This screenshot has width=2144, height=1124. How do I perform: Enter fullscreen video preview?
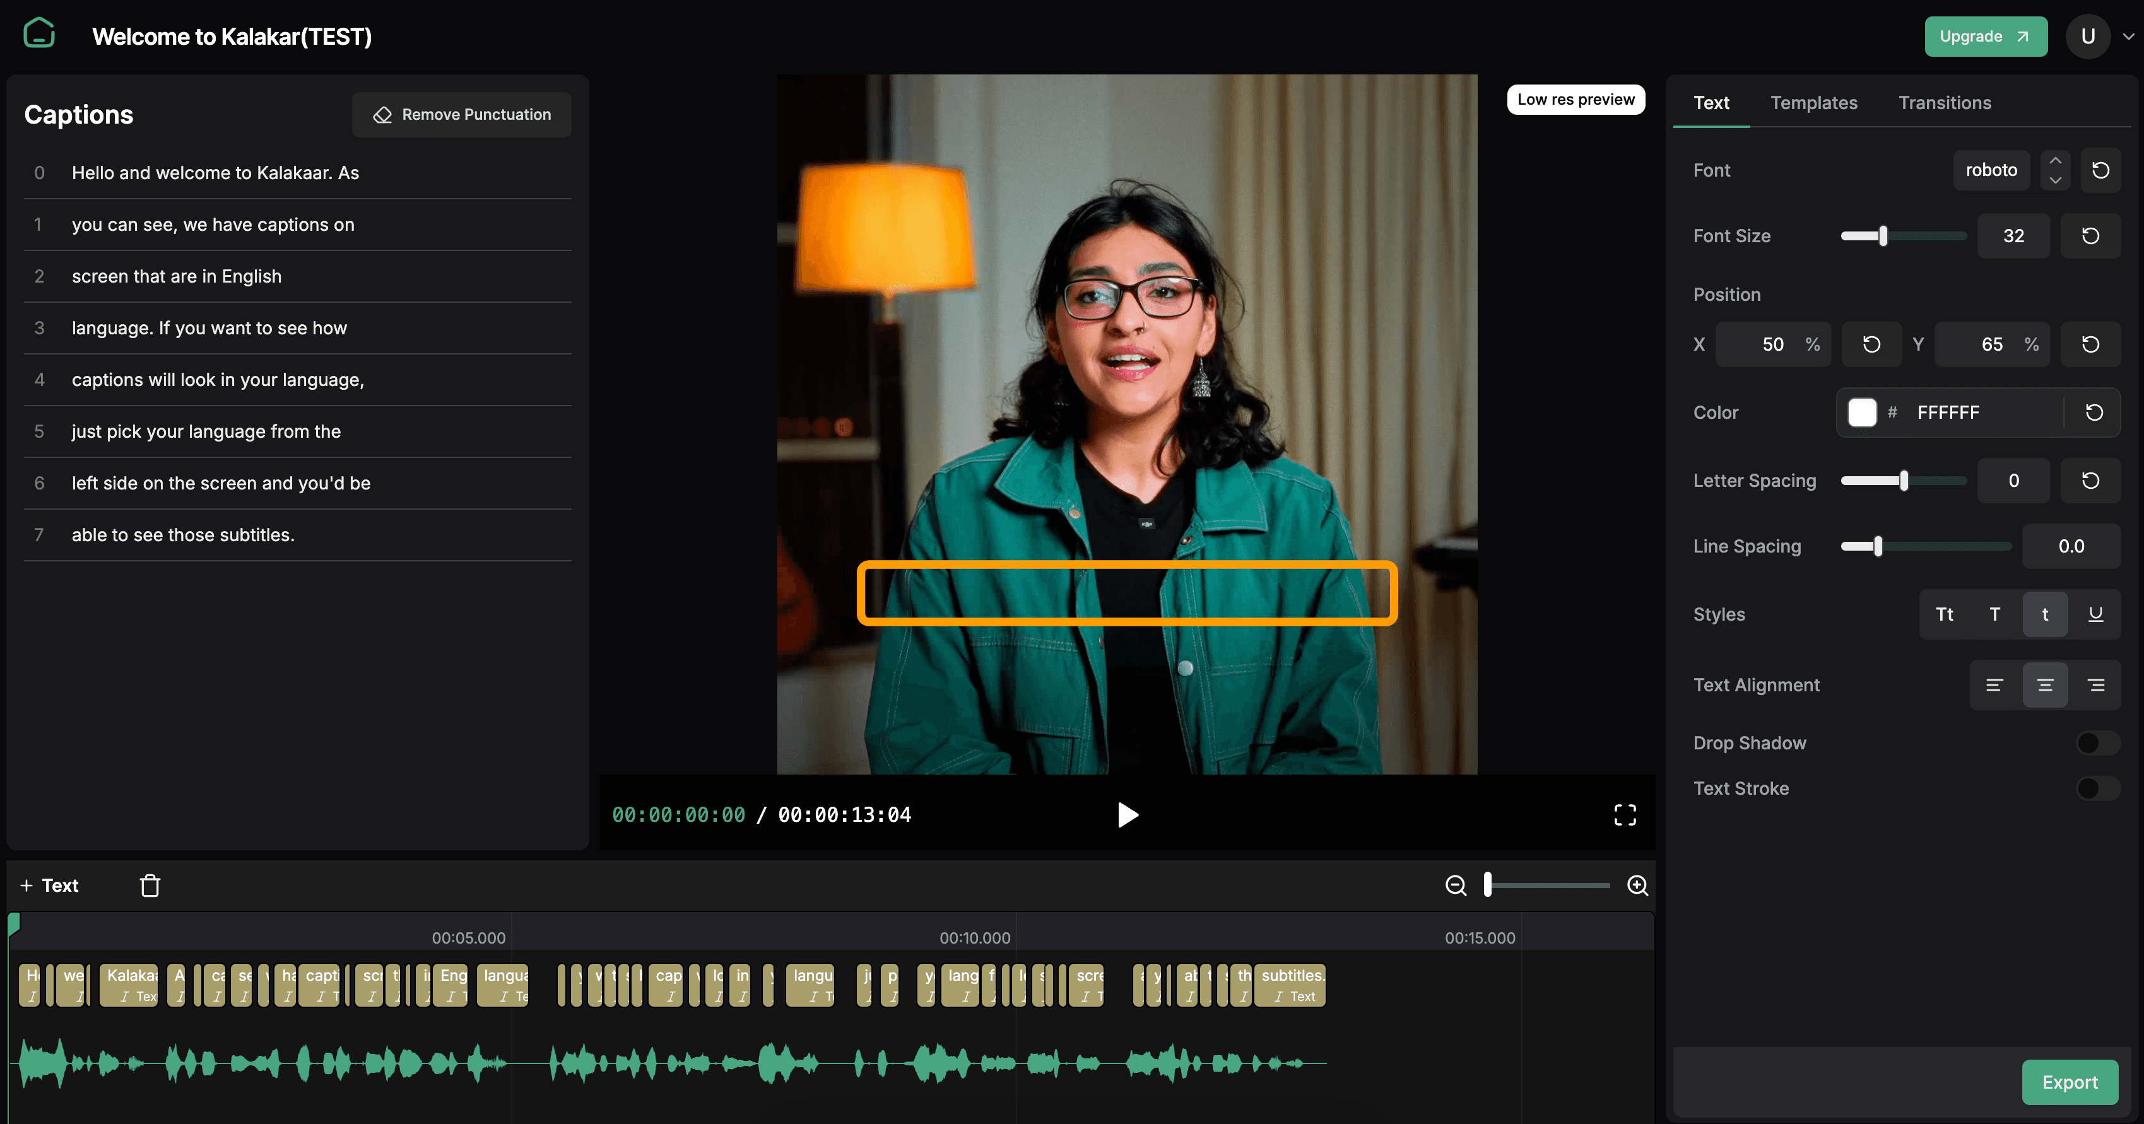[1625, 814]
